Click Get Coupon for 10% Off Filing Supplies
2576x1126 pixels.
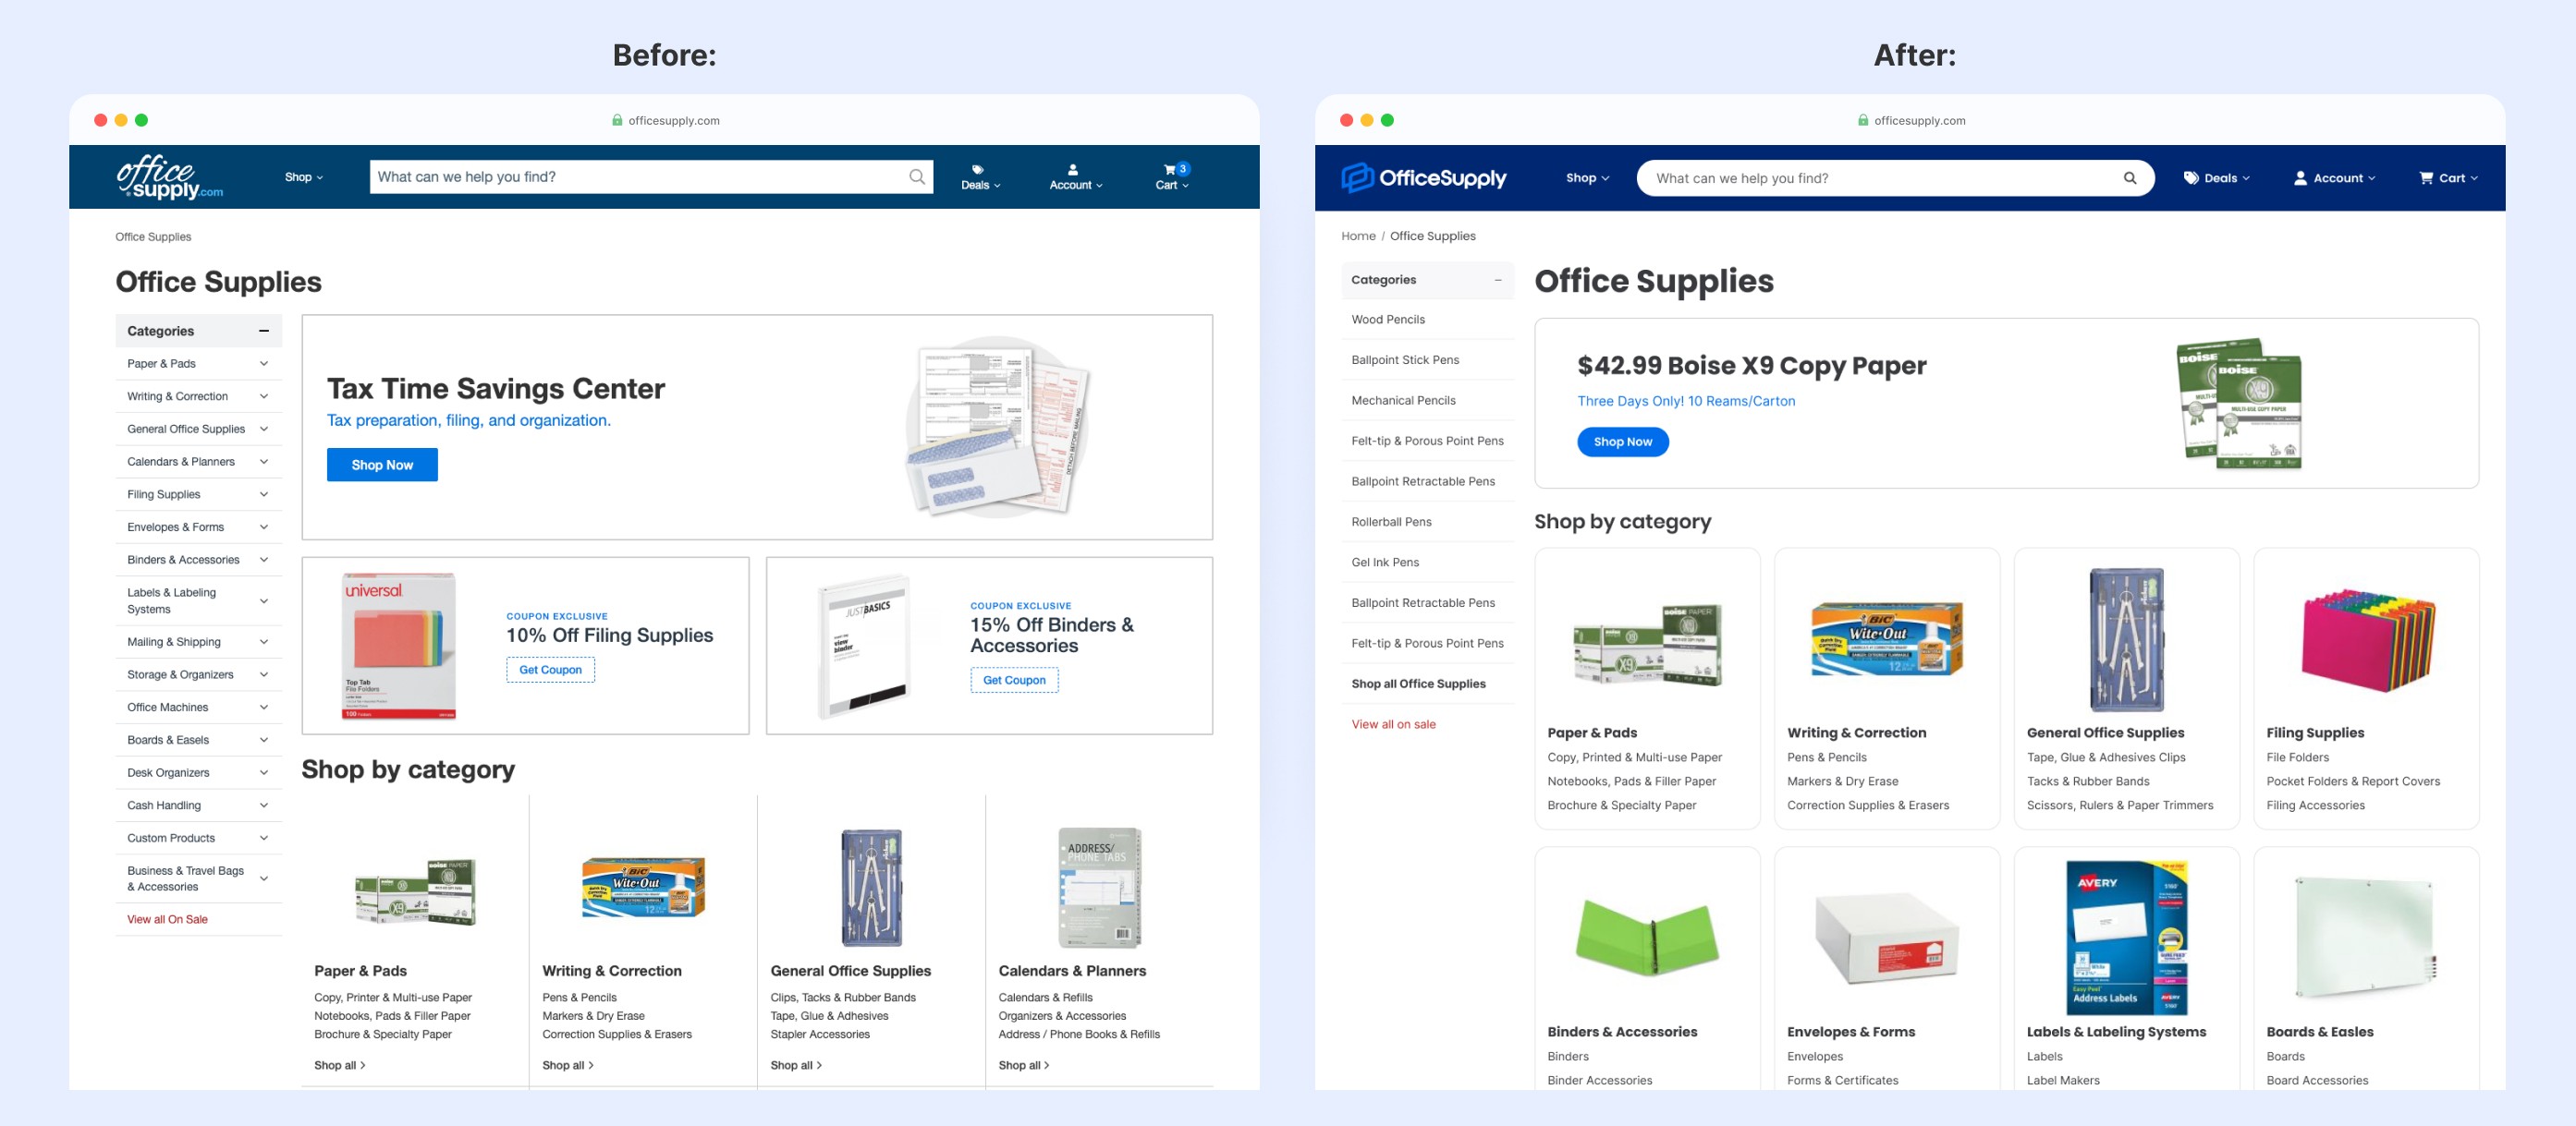click(550, 670)
